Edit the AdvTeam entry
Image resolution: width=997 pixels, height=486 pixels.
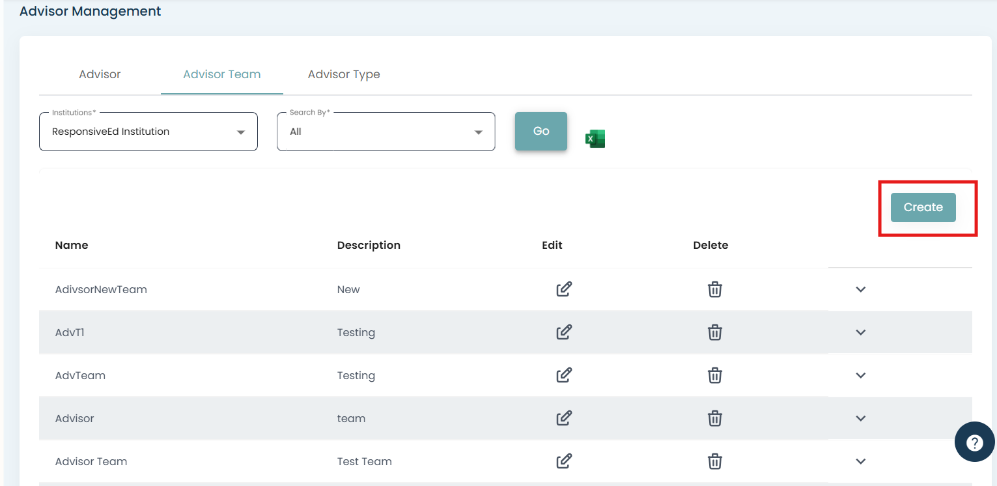[x=564, y=375]
